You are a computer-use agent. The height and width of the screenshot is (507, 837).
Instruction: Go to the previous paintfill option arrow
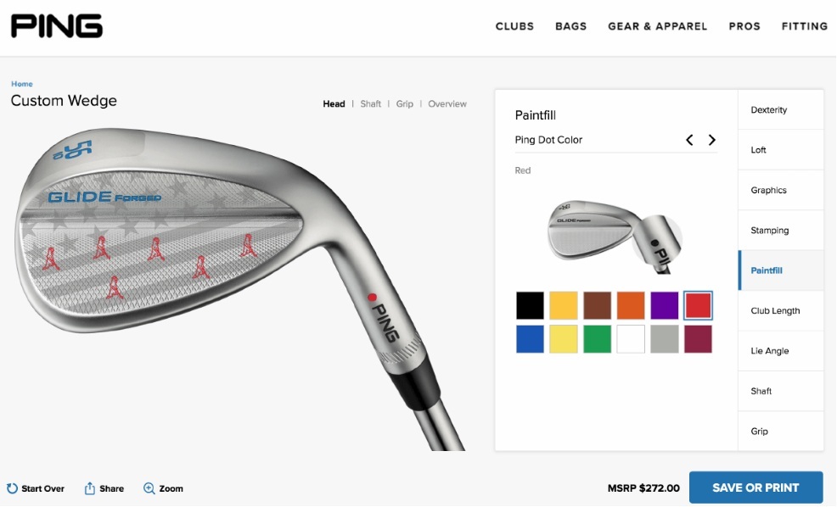point(689,140)
